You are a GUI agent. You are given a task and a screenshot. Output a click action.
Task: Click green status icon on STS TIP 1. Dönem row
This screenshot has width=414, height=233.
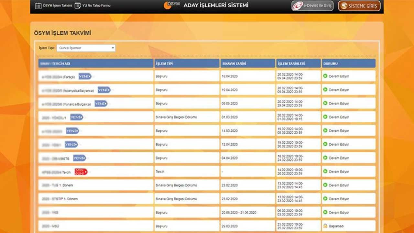[325, 198]
